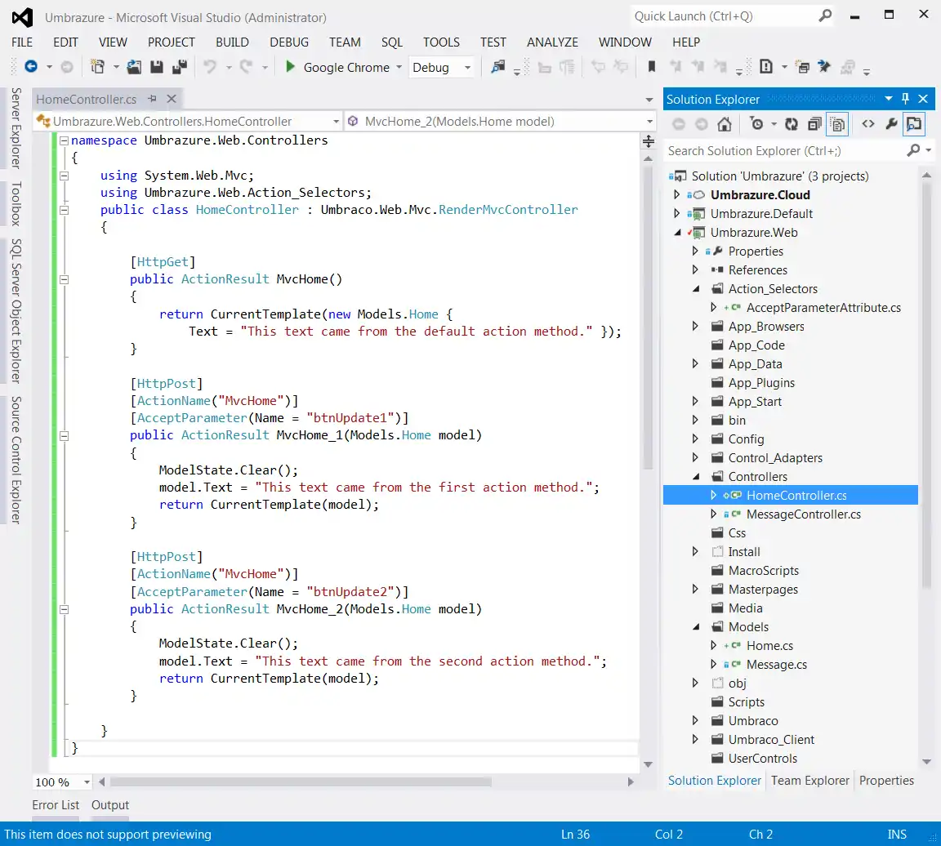Open the SQL Server Object Explorer side tab
941x846 pixels.
pos(16,310)
